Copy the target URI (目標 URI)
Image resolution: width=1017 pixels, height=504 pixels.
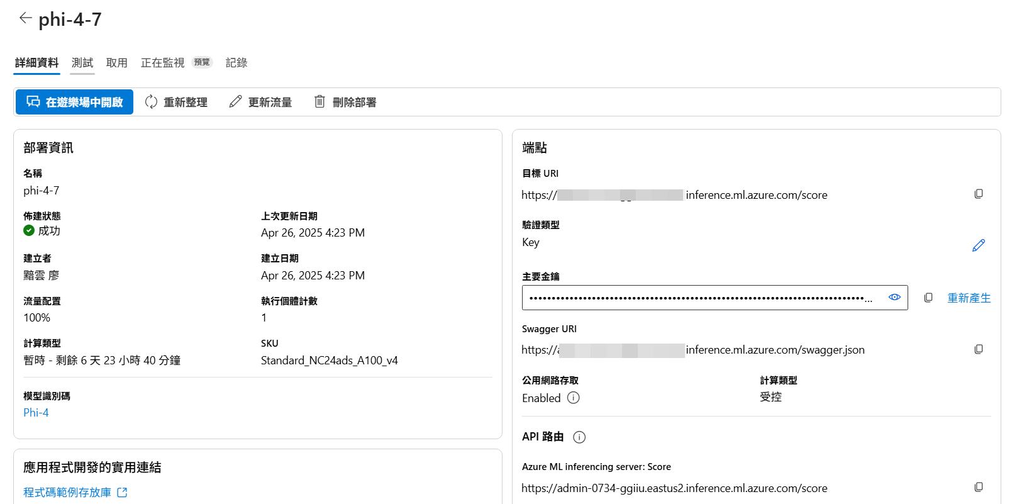979,194
